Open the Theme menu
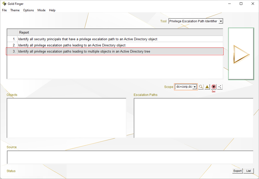259x179 pixels. (15, 10)
